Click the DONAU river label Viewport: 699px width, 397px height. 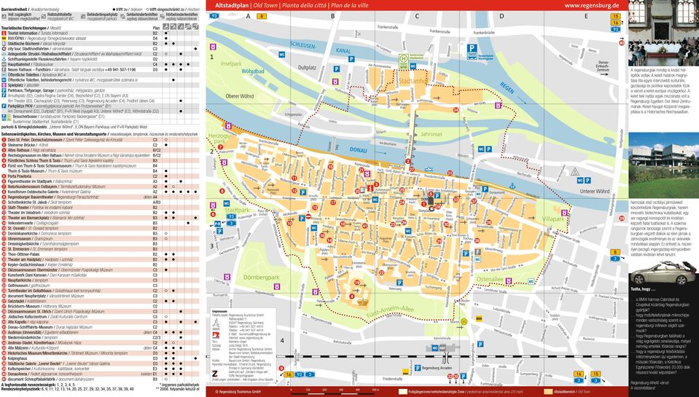[x=358, y=150]
